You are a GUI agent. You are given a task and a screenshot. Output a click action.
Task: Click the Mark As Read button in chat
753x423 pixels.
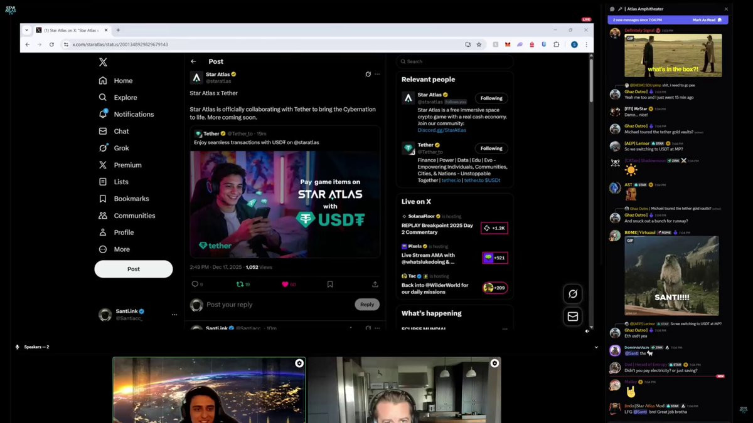point(707,20)
